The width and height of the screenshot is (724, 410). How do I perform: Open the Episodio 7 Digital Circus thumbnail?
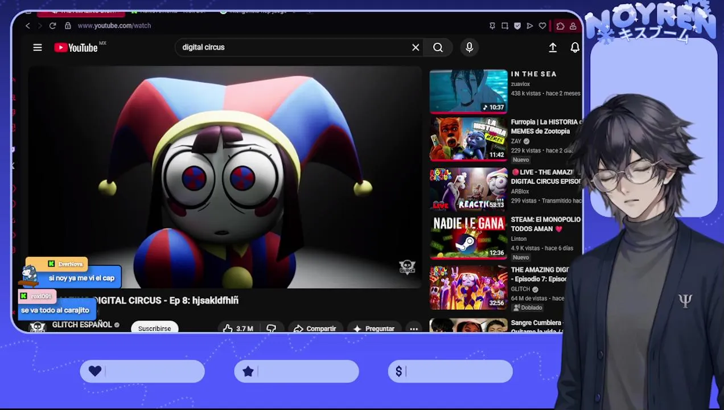click(x=468, y=288)
